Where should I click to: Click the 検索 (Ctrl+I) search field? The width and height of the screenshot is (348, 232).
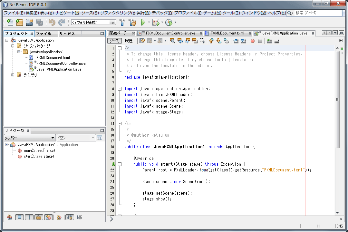tap(318, 13)
